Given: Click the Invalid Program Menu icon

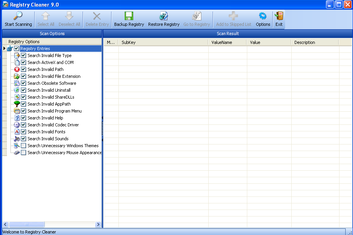Looking at the screenshot, I should pos(17,111).
